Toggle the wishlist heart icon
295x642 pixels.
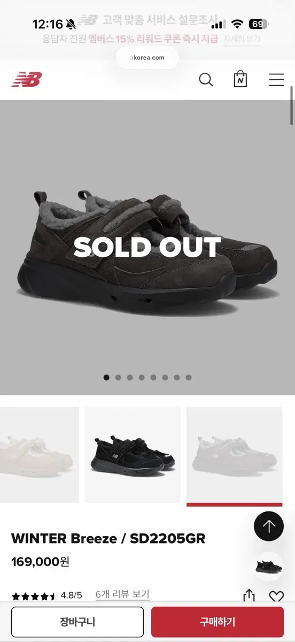point(276,597)
